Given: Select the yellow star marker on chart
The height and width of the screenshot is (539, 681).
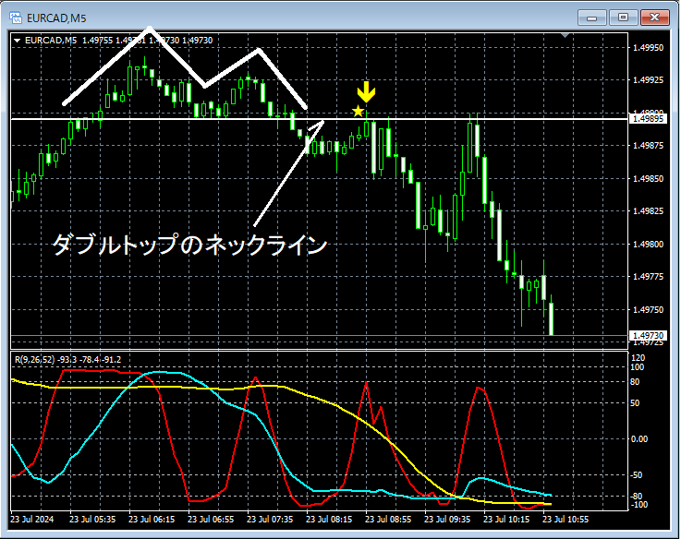Looking at the screenshot, I should coord(358,111).
